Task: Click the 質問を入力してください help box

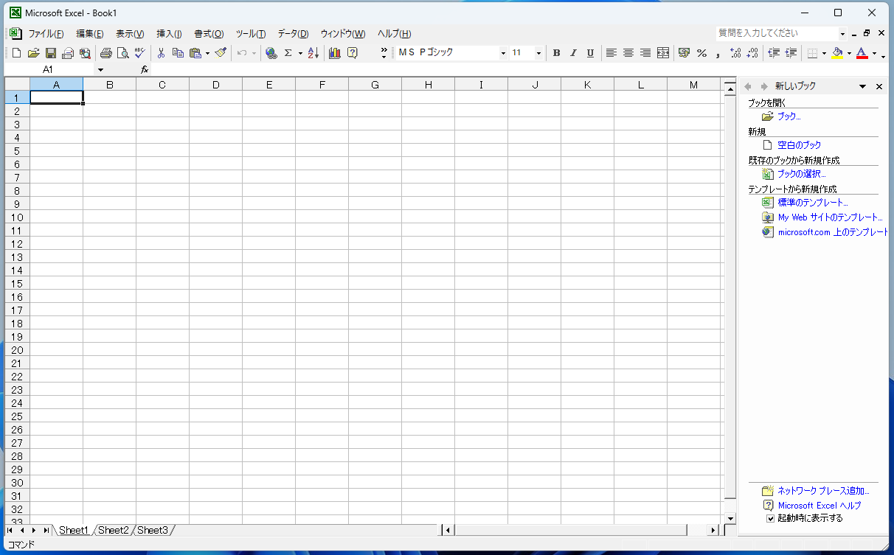Action: (777, 33)
